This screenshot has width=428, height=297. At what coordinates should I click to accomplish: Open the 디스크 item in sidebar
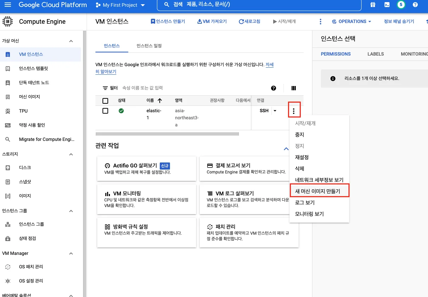(x=25, y=167)
